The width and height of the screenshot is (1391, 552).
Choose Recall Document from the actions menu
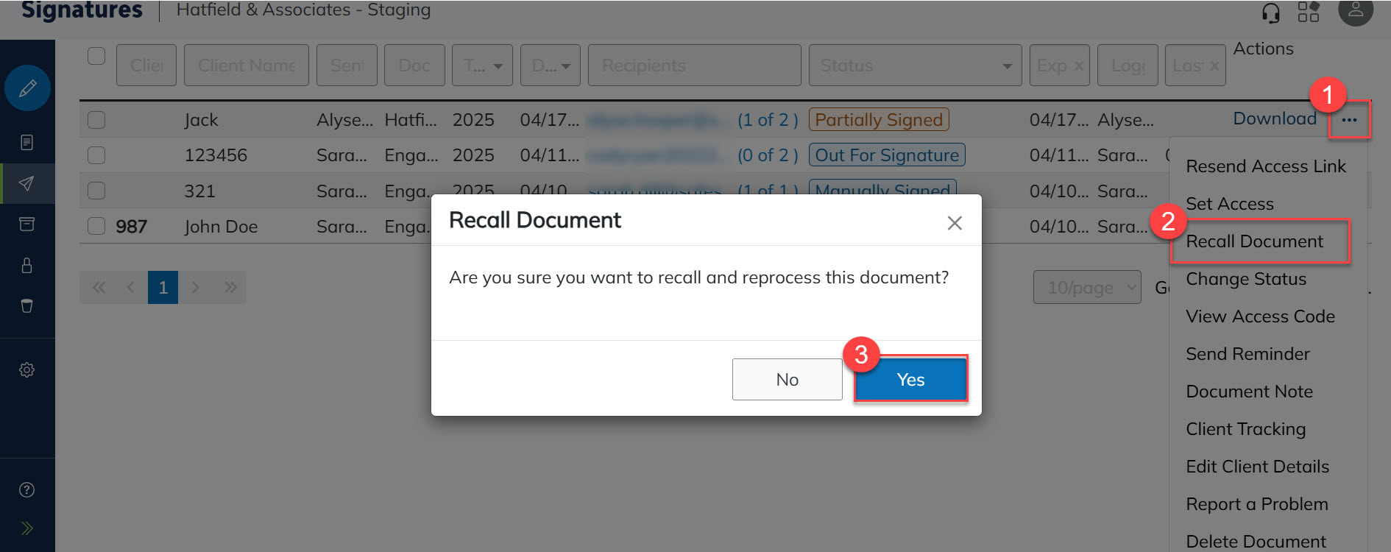pos(1254,241)
